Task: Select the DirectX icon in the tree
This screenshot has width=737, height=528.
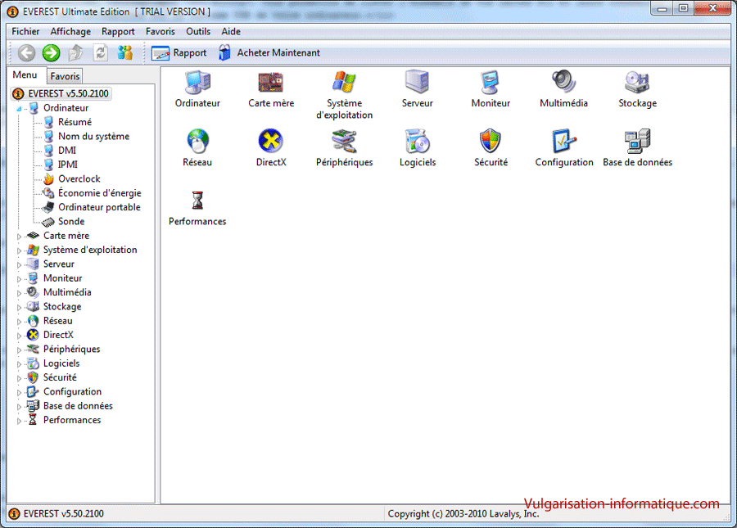Action: pyautogui.click(x=33, y=335)
